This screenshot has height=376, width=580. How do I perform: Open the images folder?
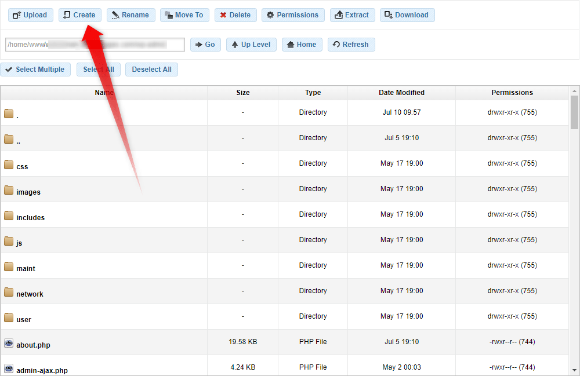(28, 192)
